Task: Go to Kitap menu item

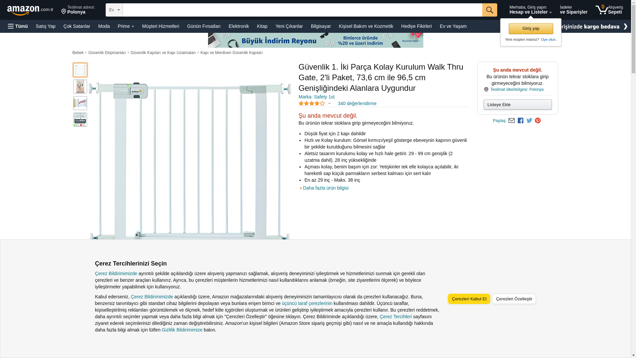Action: point(262,26)
